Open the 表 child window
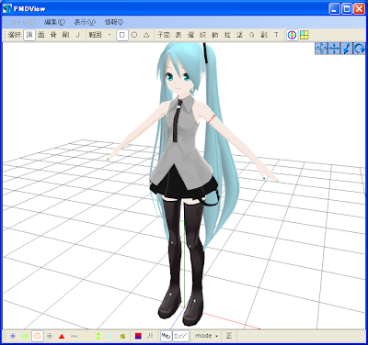The height and width of the screenshot is (345, 368). tap(178, 35)
